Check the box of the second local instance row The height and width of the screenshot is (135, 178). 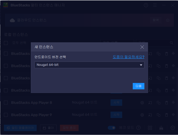click(6, 66)
